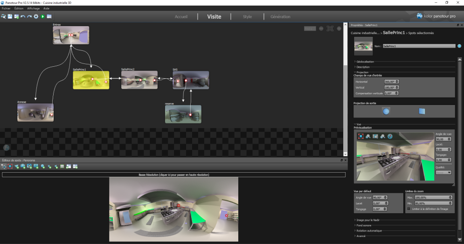Click the blue info icon beside the Nom field

pyautogui.click(x=459, y=46)
